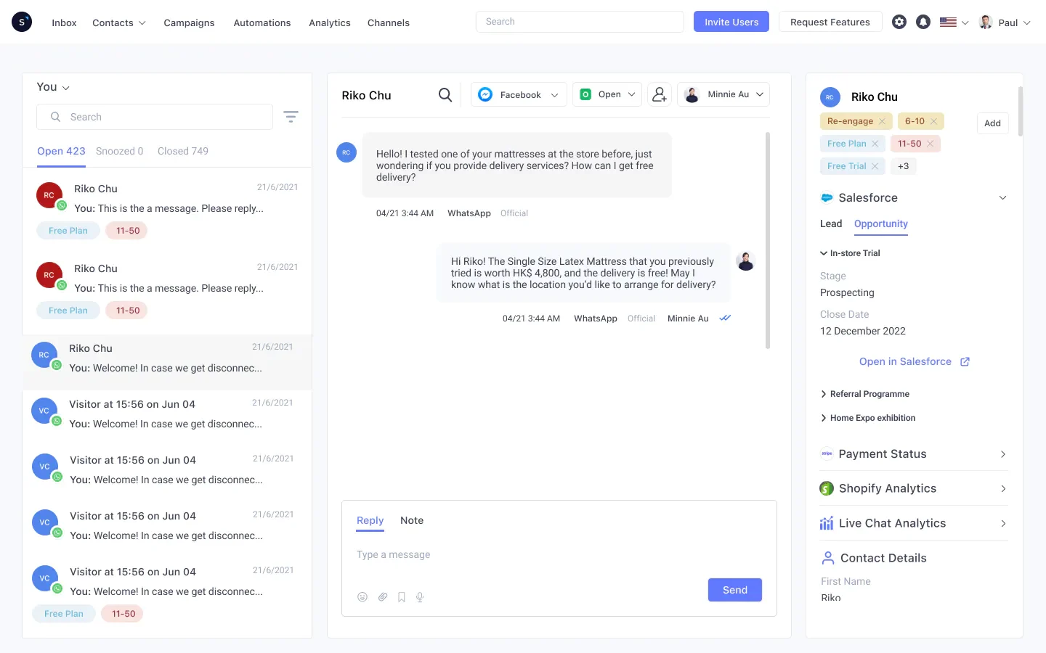Open conversation search with the magnifier icon
This screenshot has width=1046, height=653.
[445, 94]
